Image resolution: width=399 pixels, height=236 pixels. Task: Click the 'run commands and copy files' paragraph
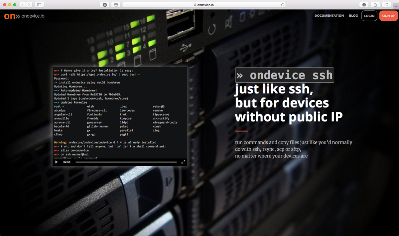click(x=294, y=149)
